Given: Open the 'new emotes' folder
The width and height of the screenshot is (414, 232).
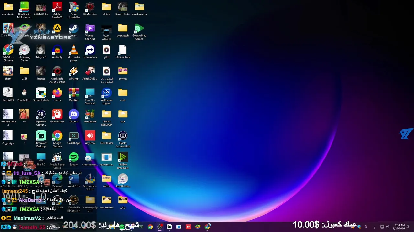Looking at the screenshot, I should pos(106,202).
